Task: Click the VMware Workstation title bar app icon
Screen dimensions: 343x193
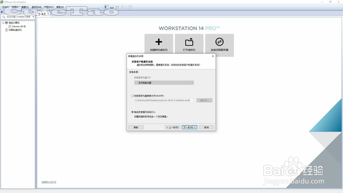Action: pyautogui.click(x=2, y=2)
